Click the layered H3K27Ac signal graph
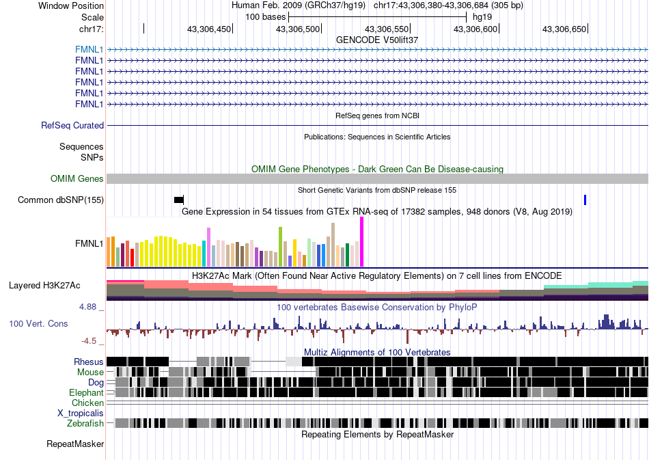Screen dimensions: 649x460 click(377, 290)
